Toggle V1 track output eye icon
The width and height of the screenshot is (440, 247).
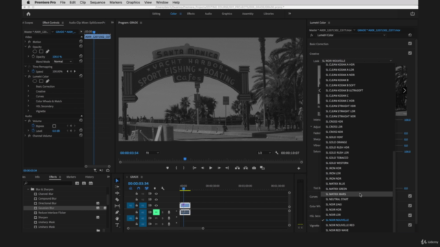(x=156, y=206)
